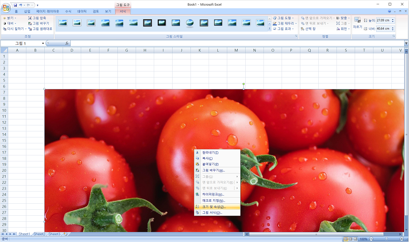
Task: Switch to the 페이지 레이아웃 tab
Action: (48, 12)
